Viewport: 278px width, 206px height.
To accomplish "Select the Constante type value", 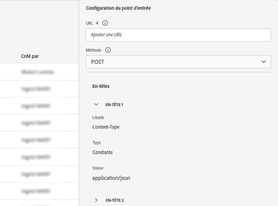I will click(x=102, y=152).
